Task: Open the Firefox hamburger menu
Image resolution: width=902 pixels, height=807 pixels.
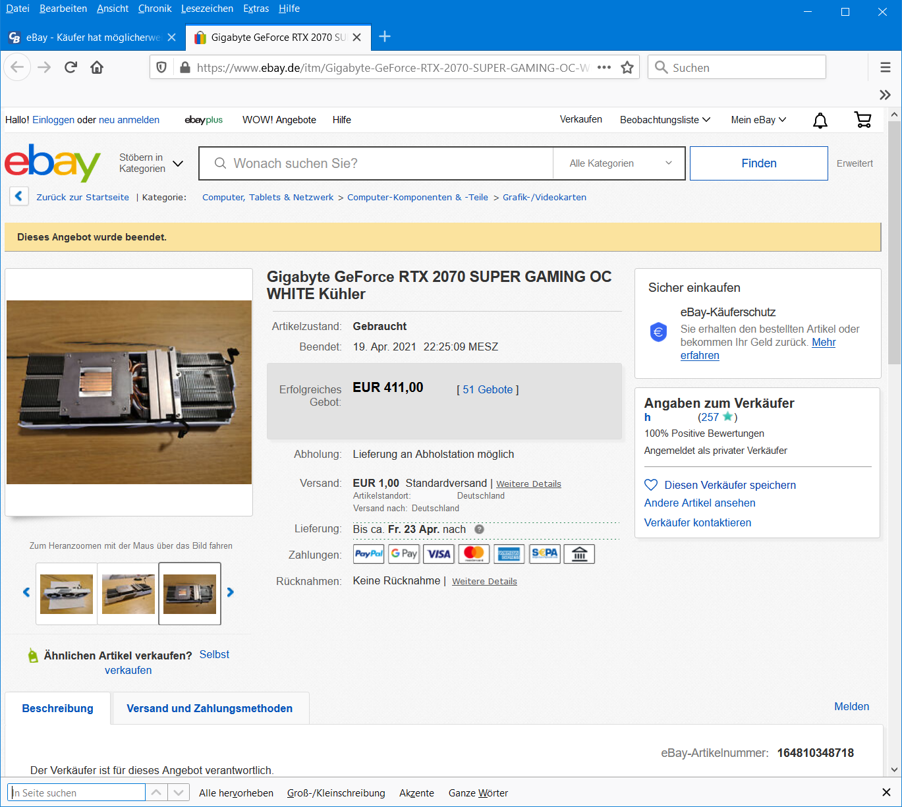Action: pyautogui.click(x=886, y=67)
